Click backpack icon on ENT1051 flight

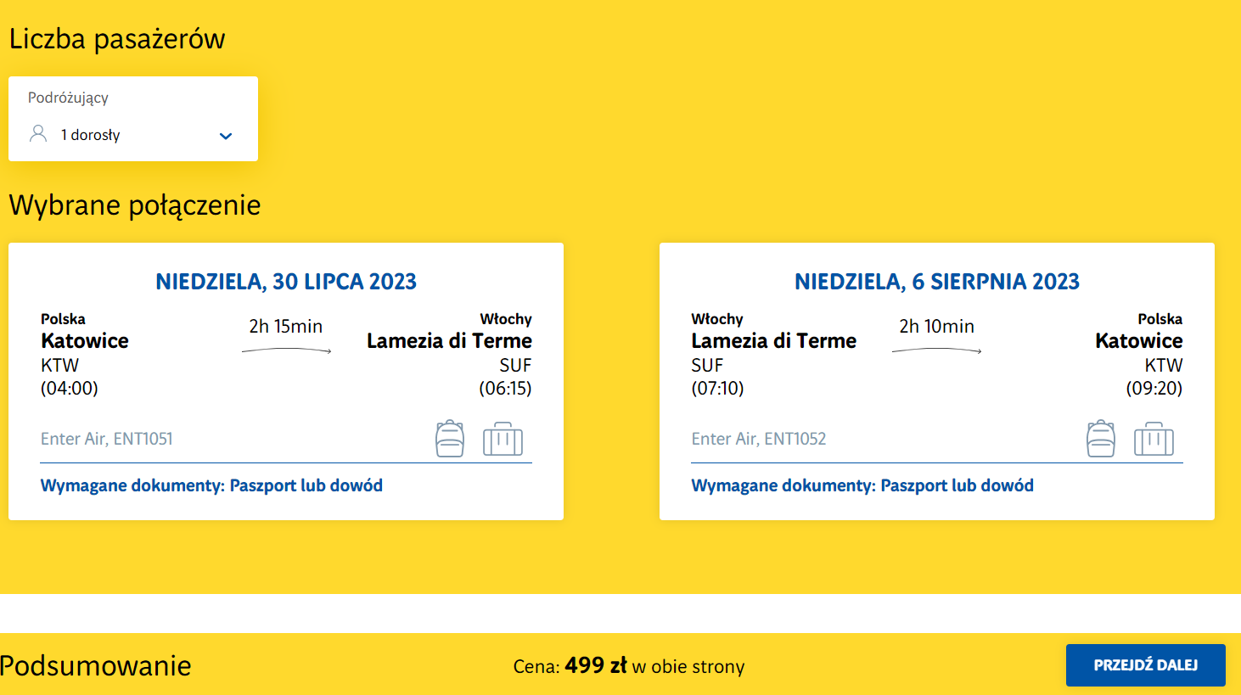pyautogui.click(x=450, y=439)
